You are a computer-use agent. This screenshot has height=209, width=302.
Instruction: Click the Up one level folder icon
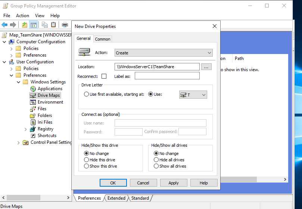point(25,25)
